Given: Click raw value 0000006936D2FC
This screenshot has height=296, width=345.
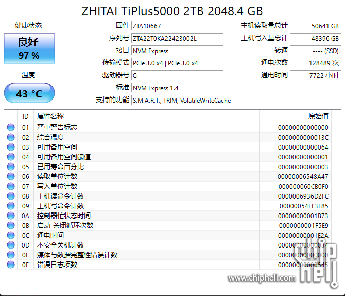Looking at the screenshot, I should click(303, 196).
